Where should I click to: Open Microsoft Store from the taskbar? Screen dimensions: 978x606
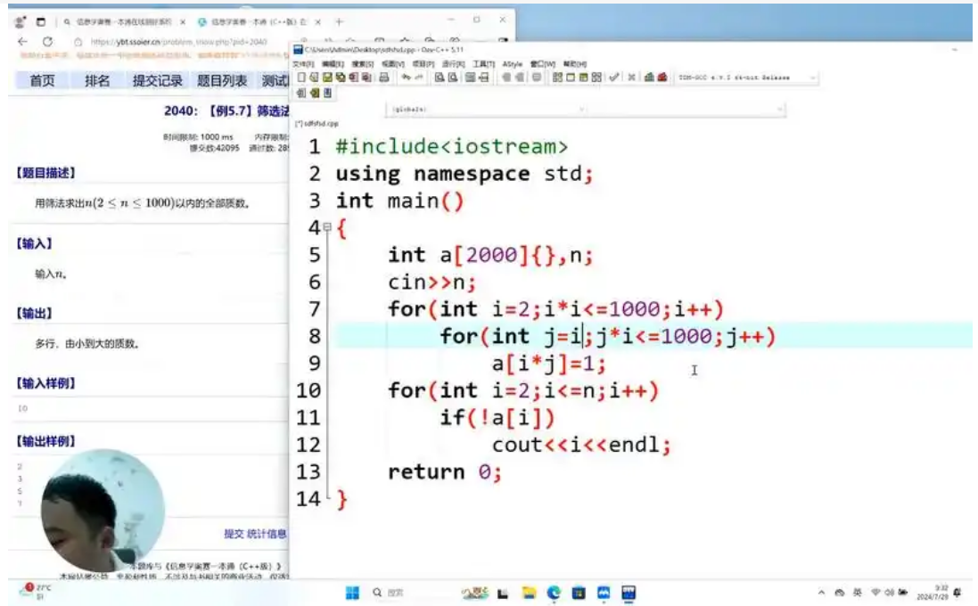point(579,593)
